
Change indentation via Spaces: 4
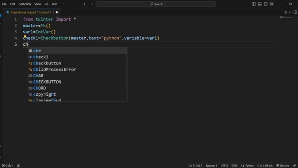[x=211, y=166]
